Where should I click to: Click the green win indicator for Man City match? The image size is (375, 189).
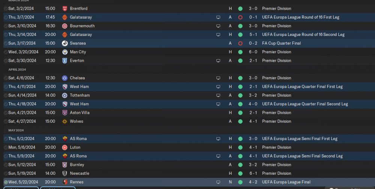[240, 52]
